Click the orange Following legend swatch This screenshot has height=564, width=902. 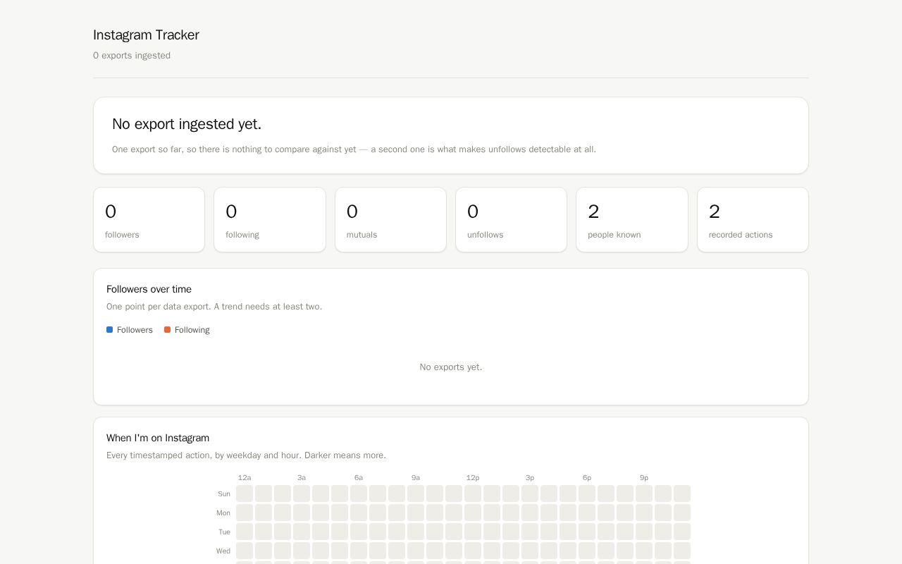pos(167,330)
